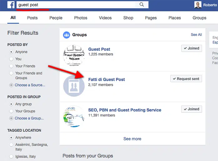
Task: Expand Choose a Group filter
Action: [x=29, y=118]
